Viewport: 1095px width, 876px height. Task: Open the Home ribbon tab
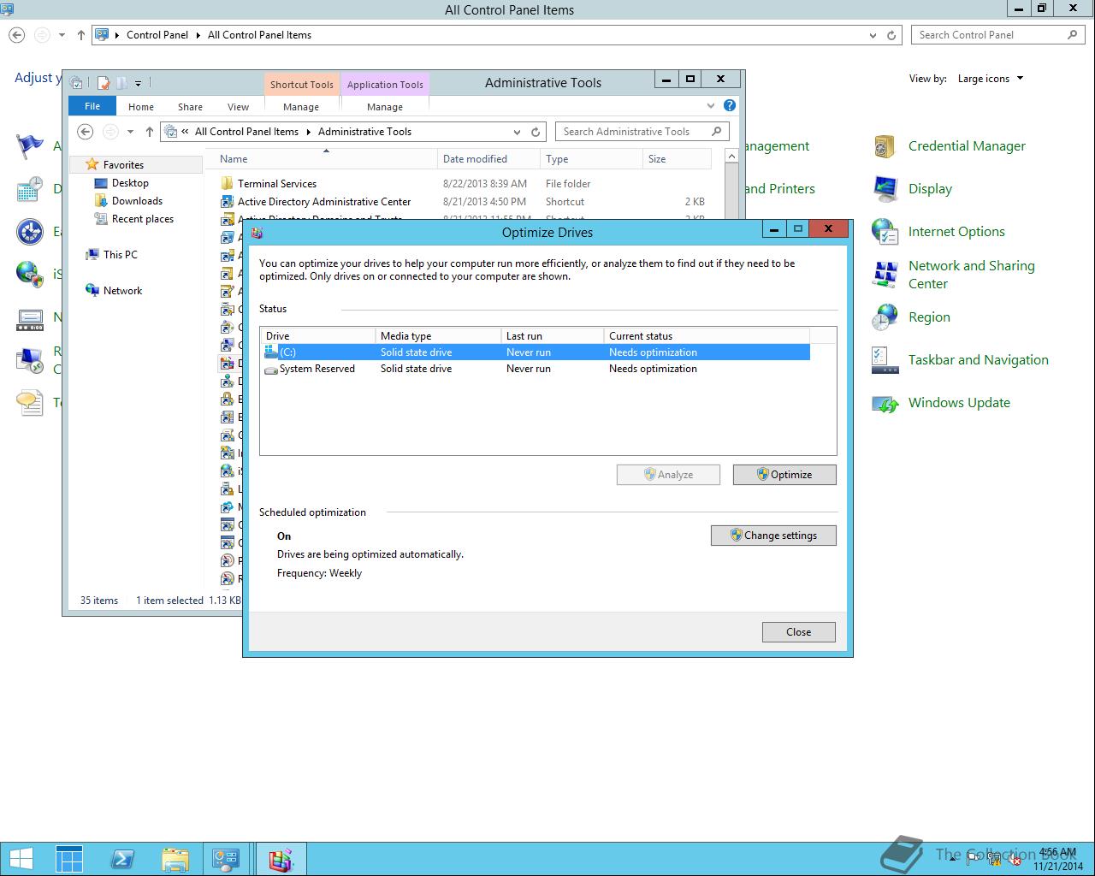pyautogui.click(x=141, y=107)
